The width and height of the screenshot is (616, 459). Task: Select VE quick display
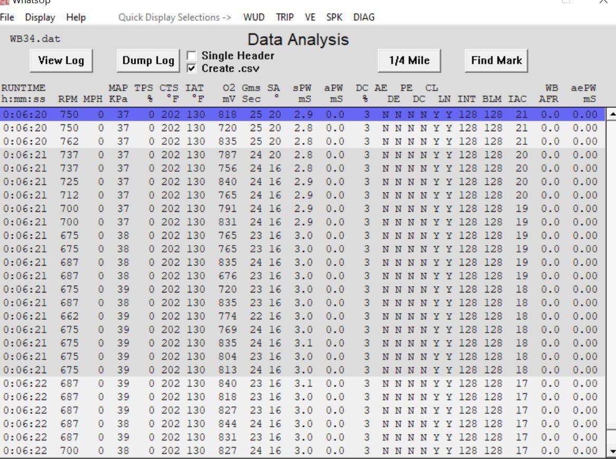tap(310, 17)
